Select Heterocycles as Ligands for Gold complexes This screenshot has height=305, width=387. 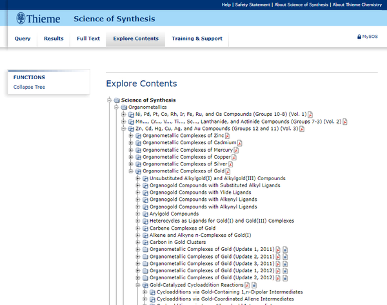coord(222,221)
